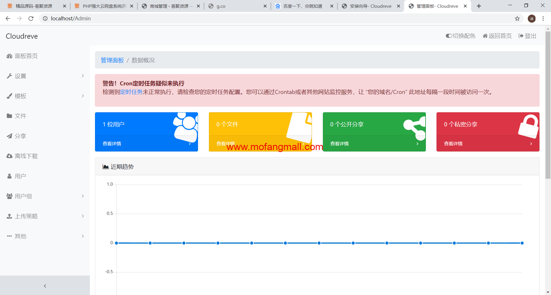Click the upload icon for 上传策略
The image size is (551, 295).
tap(9, 216)
